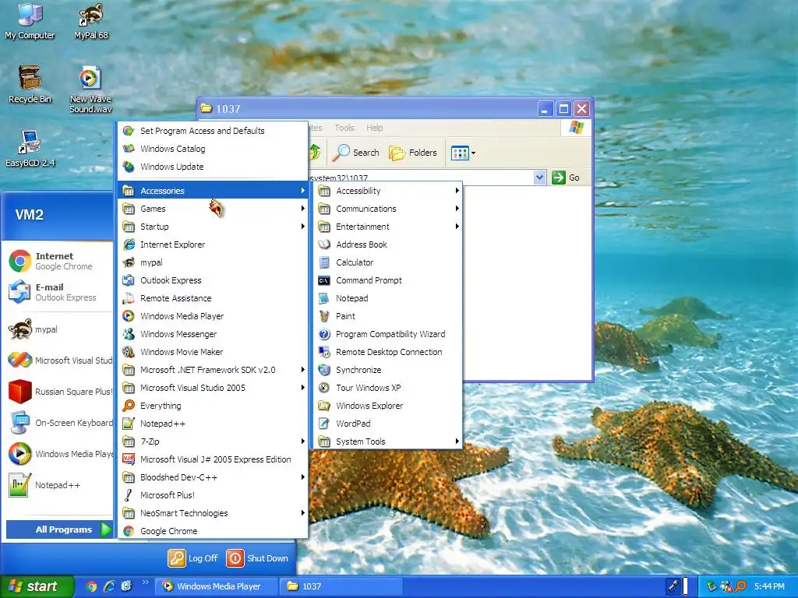Screen dimensions: 798x598
Task: Launch Everything search tool
Action: click(x=213, y=405)
